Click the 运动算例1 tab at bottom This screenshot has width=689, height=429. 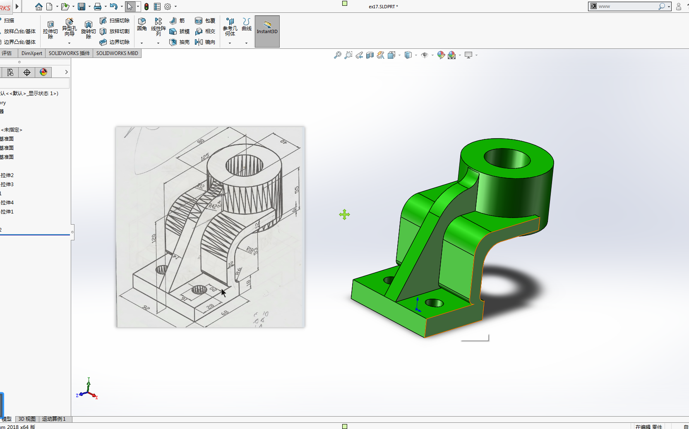(54, 419)
